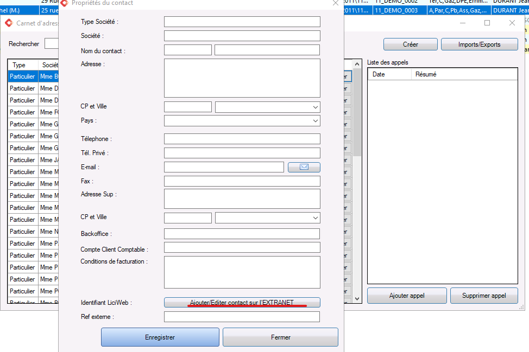Click Ajouter/Editer contact sur l'EXTRANET button
Viewport: 529px width, 352px height.
[242, 303]
